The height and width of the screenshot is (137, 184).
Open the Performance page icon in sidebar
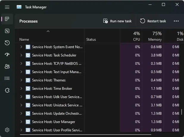[7, 31]
